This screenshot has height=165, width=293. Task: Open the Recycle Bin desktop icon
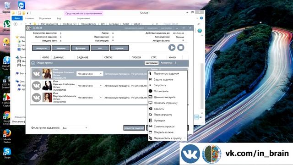point(7,7)
